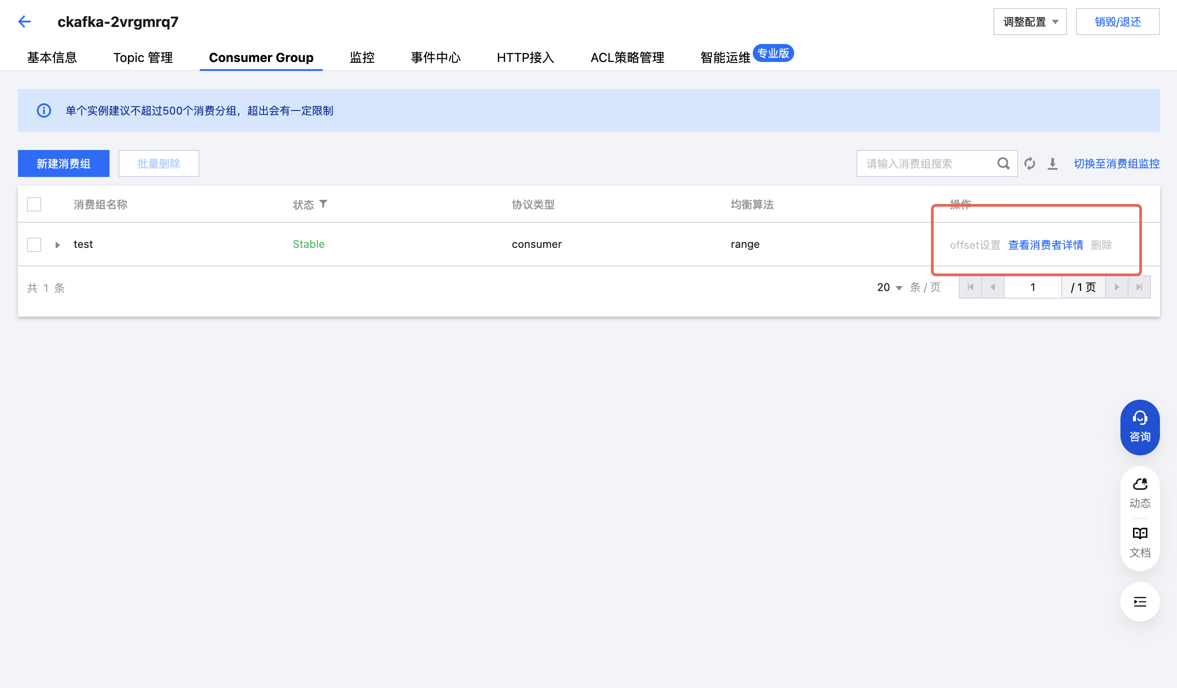Image resolution: width=1177 pixels, height=688 pixels.
Task: Click the 新建消费组 button
Action: [64, 163]
